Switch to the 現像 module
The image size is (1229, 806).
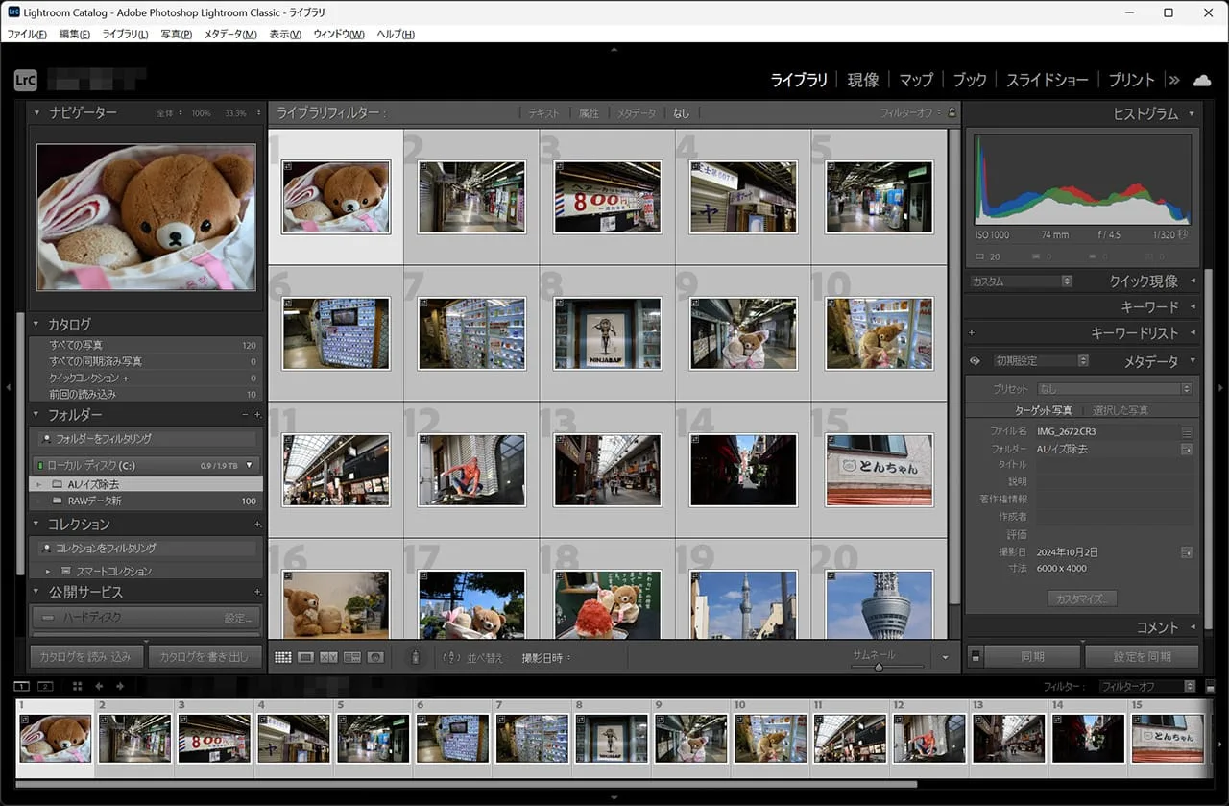click(x=862, y=80)
